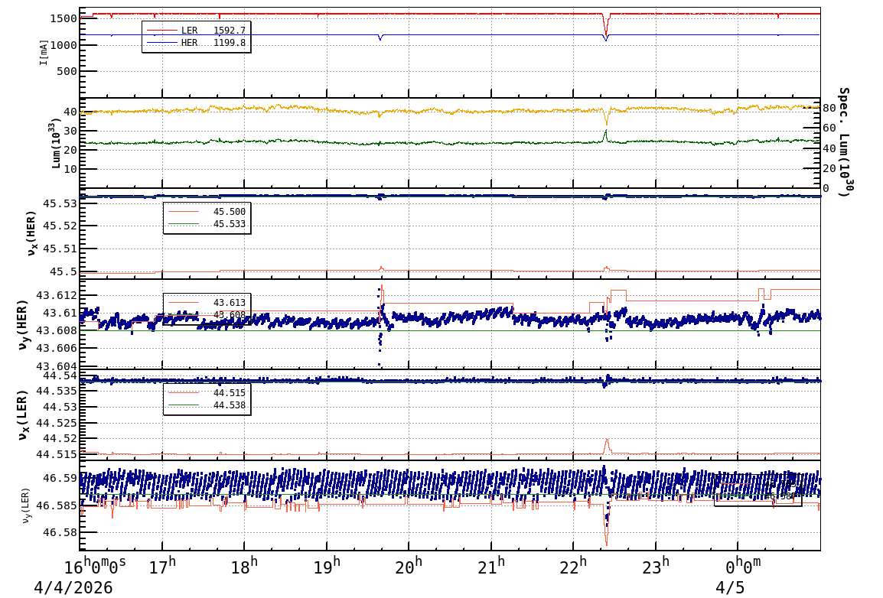Click the νx(HER) axis label

(31, 233)
